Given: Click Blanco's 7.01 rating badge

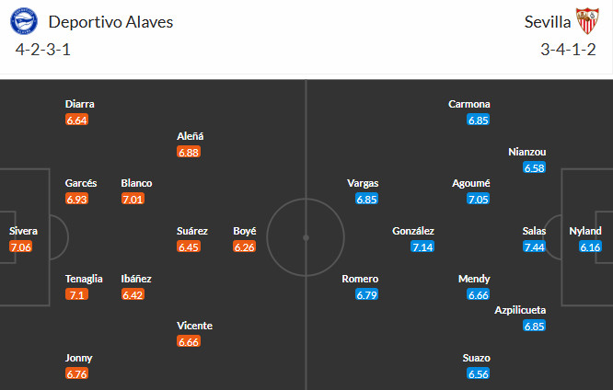Looking at the screenshot, I should (x=133, y=199).
